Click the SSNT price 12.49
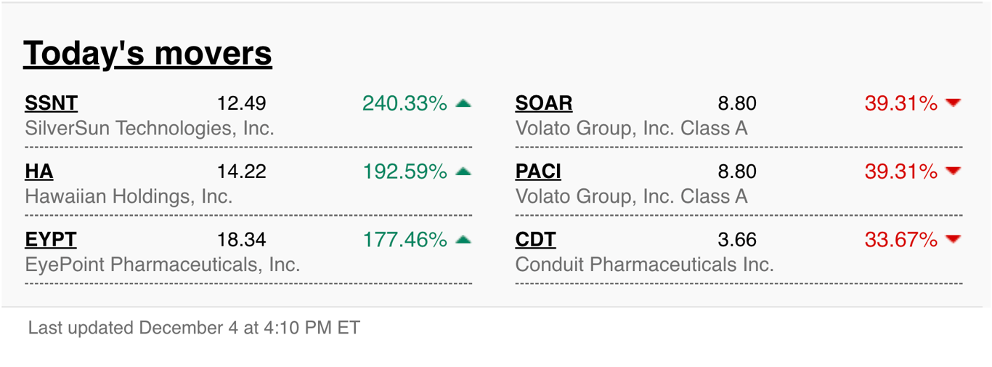The image size is (992, 367). tap(242, 104)
